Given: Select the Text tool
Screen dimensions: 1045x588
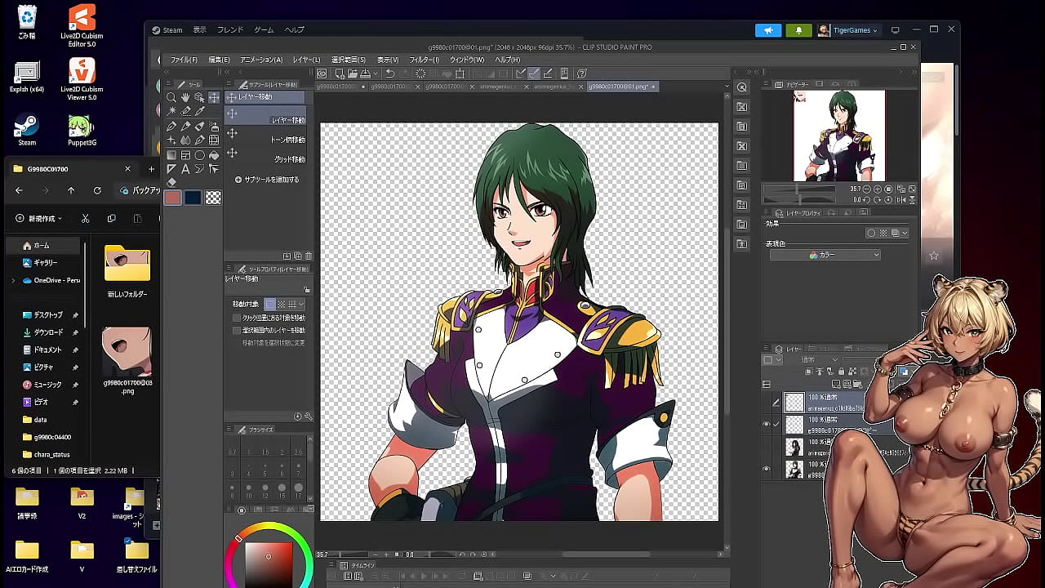Looking at the screenshot, I should 185,169.
